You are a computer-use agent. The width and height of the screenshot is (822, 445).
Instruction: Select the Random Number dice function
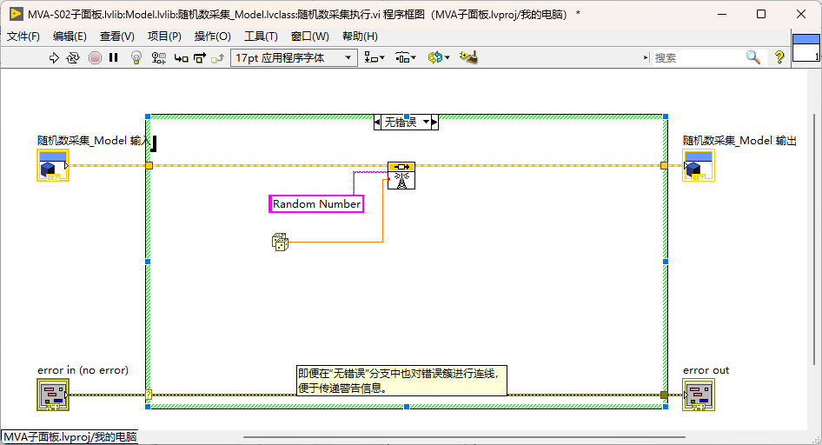280,242
